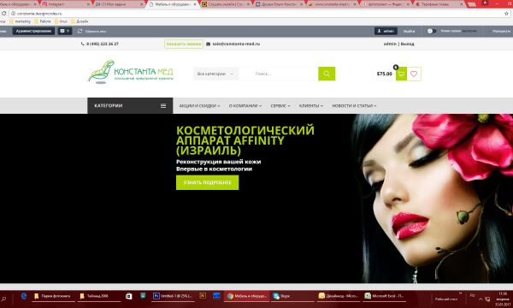Switch to the Тарифные планы browser tab
The height and width of the screenshot is (308, 513).
pos(439,4)
